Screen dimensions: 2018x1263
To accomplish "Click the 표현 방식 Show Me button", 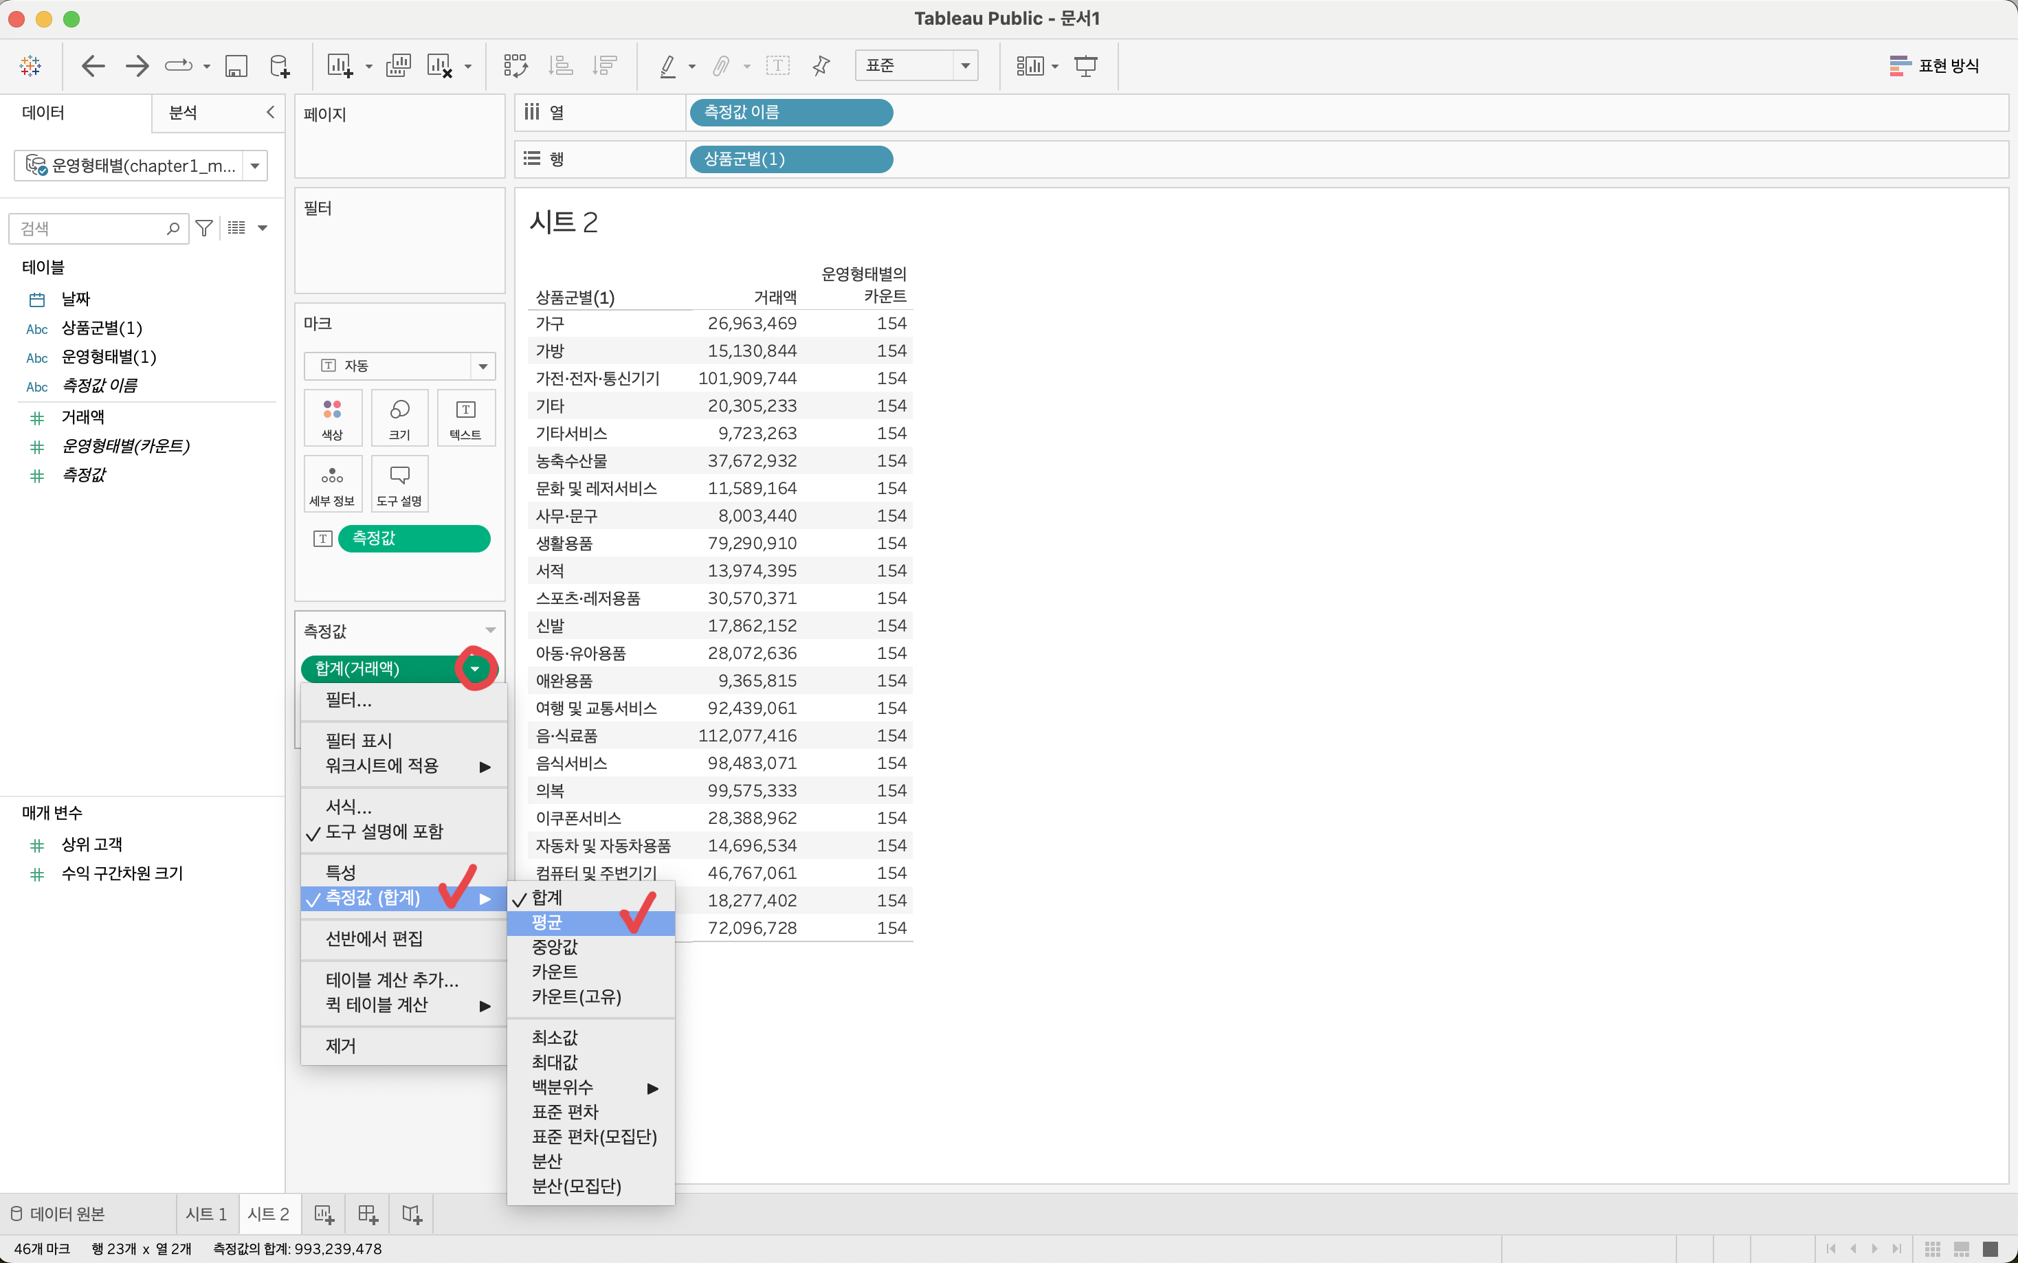I will [x=1933, y=65].
